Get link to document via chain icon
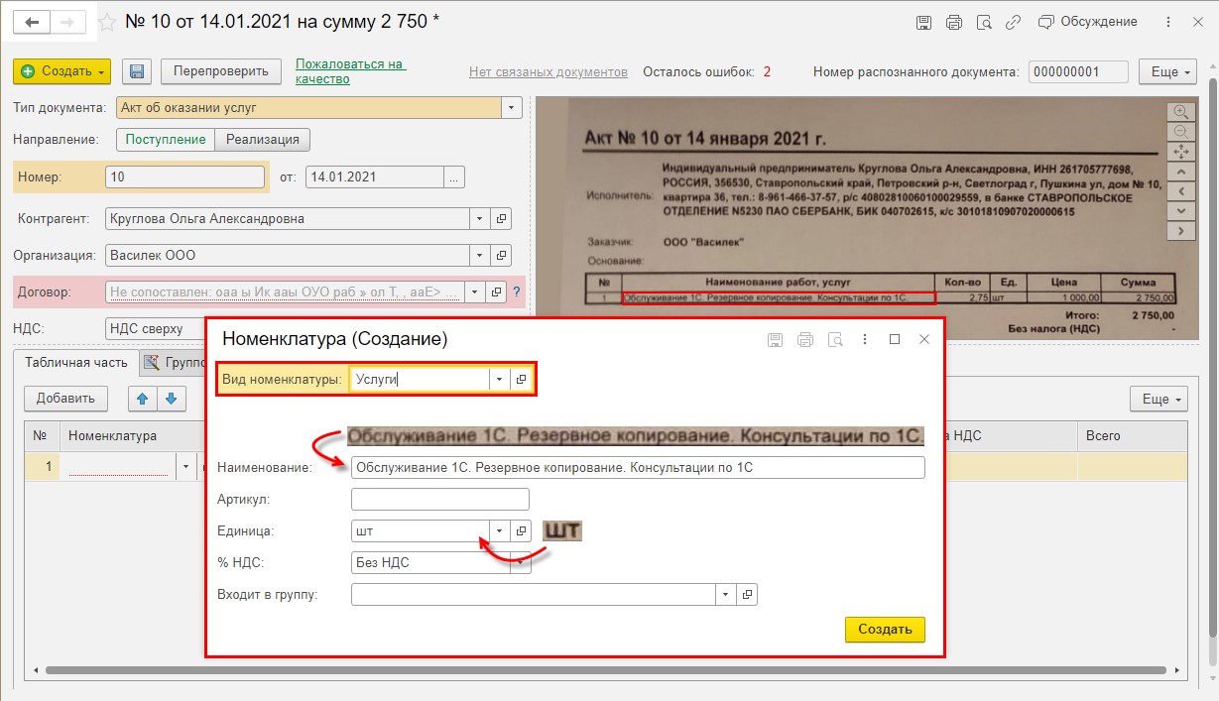Image resolution: width=1219 pixels, height=701 pixels. click(1013, 22)
